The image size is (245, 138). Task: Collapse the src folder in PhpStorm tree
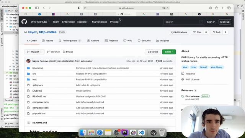pyautogui.click(x=7, y=26)
